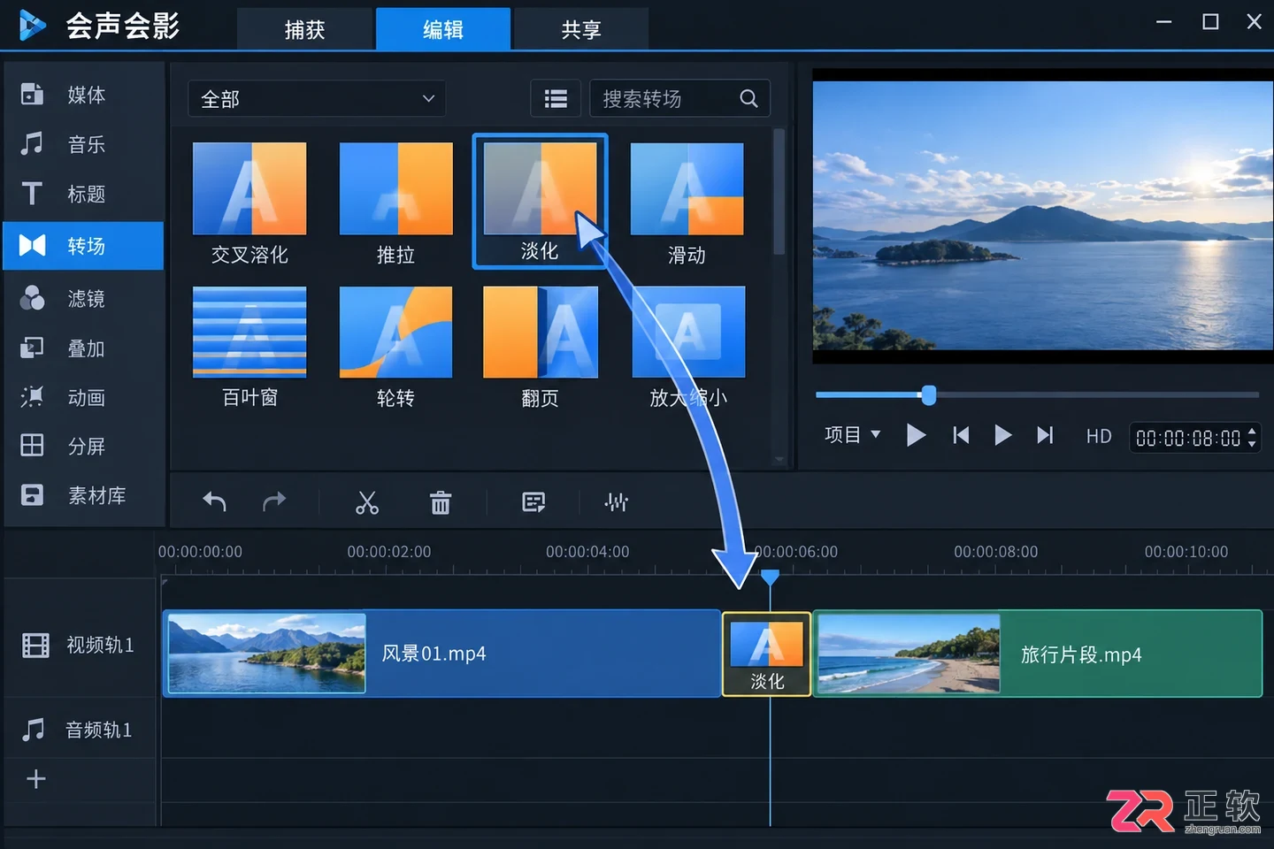Select the 风景01.mp4 clip on timeline
The image size is (1274, 849).
tap(441, 653)
